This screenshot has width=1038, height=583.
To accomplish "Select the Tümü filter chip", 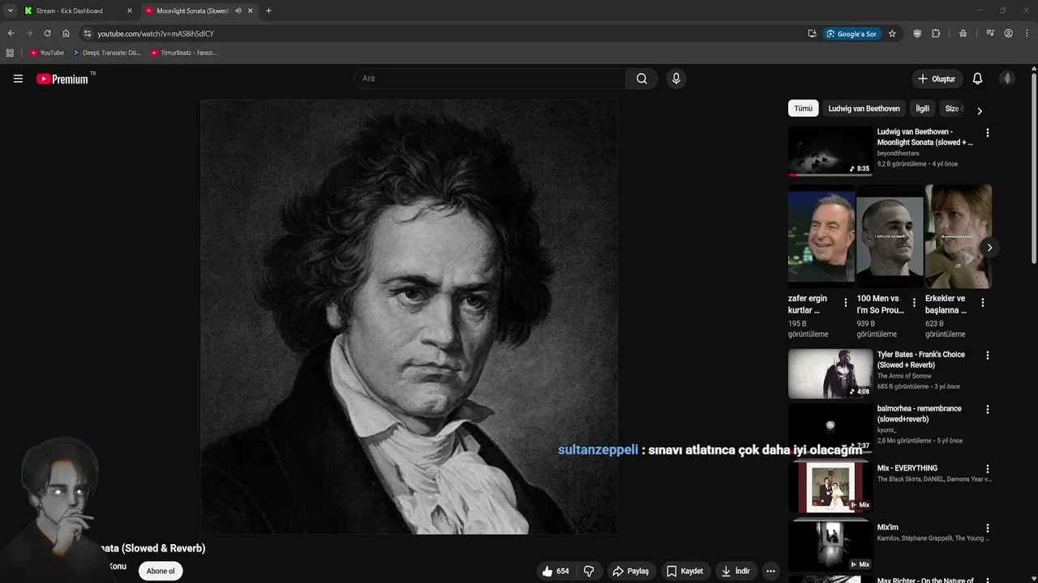I will (x=803, y=109).
